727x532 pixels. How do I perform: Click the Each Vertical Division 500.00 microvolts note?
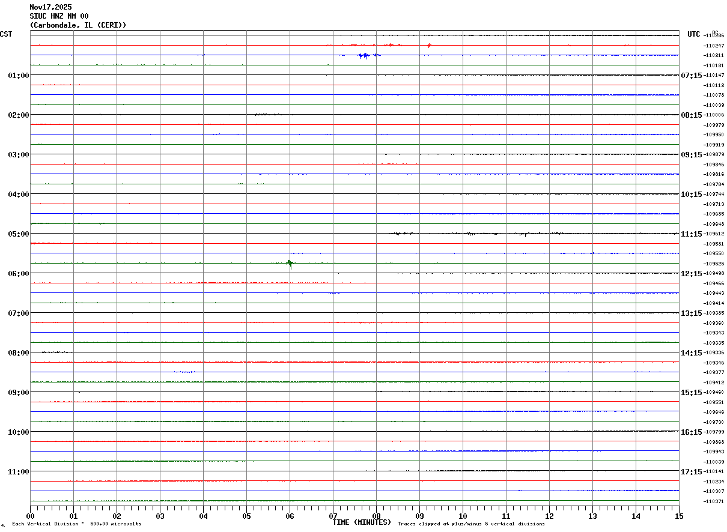point(76,524)
